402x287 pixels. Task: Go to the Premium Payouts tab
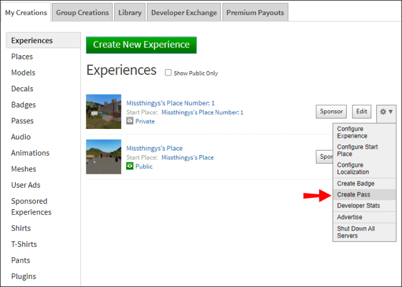255,13
